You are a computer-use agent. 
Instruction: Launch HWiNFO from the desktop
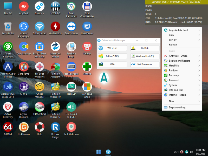[55, 8]
